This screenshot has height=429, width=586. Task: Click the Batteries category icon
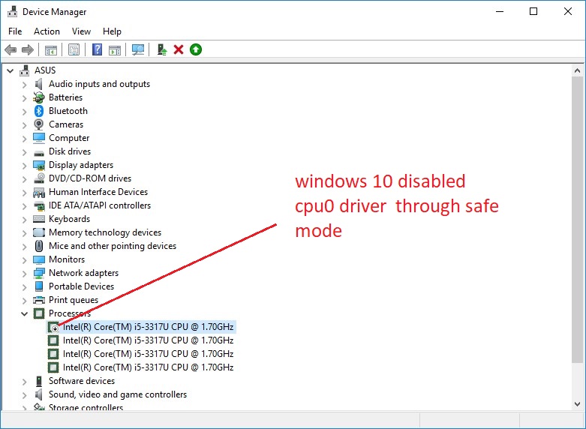click(39, 97)
